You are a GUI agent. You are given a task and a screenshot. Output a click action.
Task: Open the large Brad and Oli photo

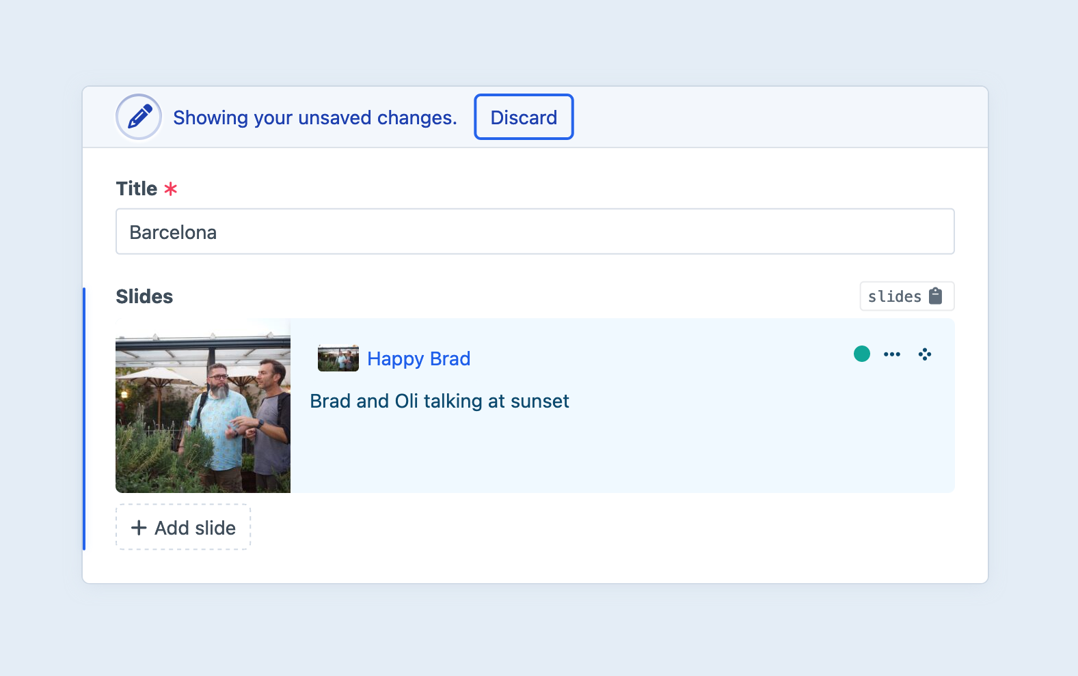tap(203, 406)
